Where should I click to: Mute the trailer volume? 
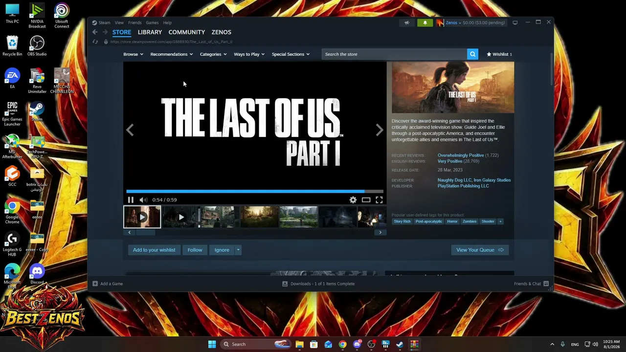coord(143,199)
